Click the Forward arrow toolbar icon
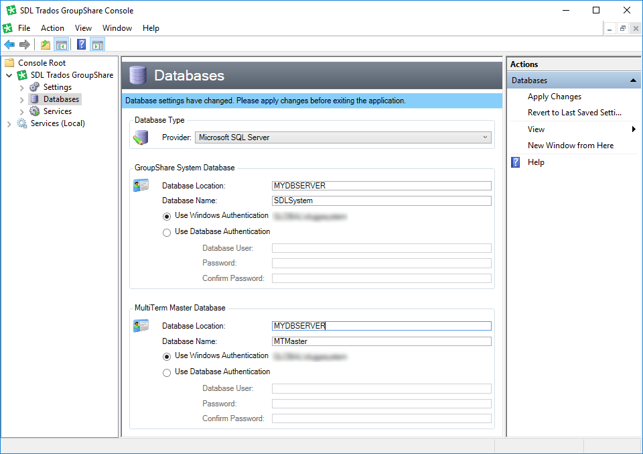The height and width of the screenshot is (454, 643). click(x=25, y=45)
